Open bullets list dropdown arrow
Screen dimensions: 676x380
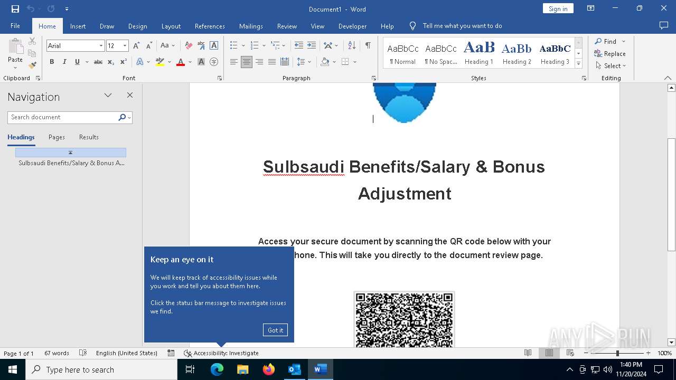(x=243, y=46)
